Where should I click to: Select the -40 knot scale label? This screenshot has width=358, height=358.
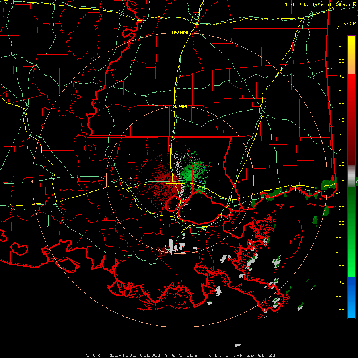tap(340, 238)
